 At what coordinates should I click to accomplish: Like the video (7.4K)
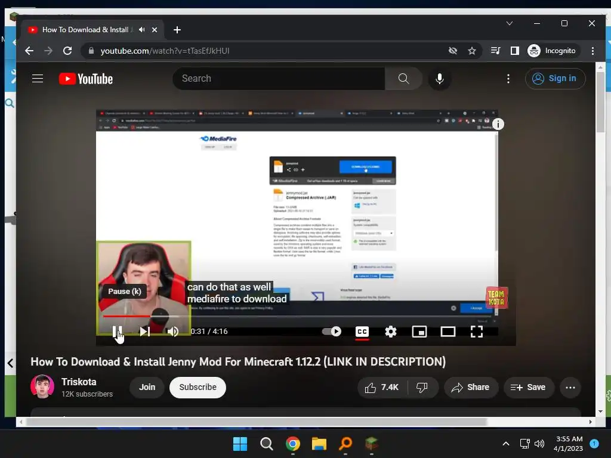click(382, 387)
